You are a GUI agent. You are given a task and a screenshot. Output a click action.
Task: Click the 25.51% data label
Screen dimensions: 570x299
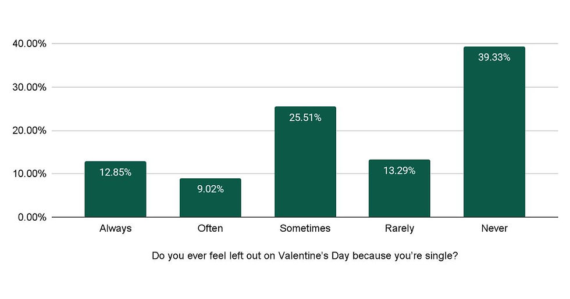coord(305,117)
